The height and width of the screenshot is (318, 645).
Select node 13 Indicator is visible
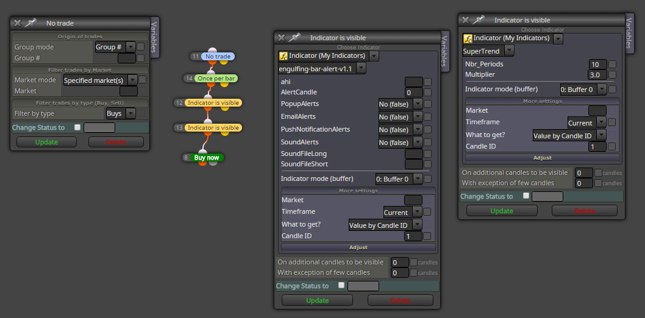213,128
